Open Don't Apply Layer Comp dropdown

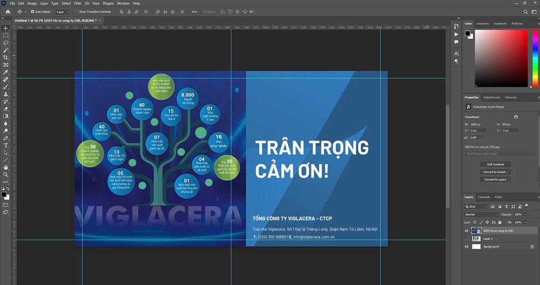tap(501, 154)
